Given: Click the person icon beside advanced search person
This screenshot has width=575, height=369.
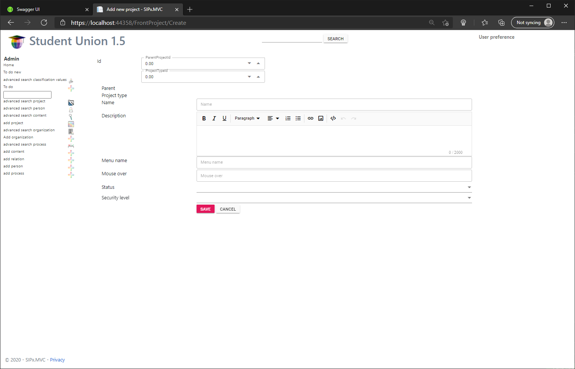Looking at the screenshot, I should tap(71, 110).
